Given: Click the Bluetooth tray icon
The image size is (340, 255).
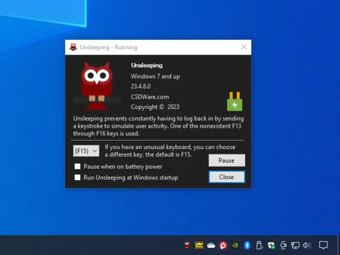Looking at the screenshot, I should tap(247, 245).
